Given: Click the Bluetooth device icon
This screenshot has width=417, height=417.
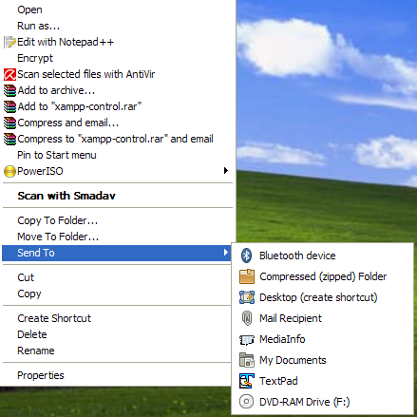Looking at the screenshot, I should pyautogui.click(x=247, y=256).
